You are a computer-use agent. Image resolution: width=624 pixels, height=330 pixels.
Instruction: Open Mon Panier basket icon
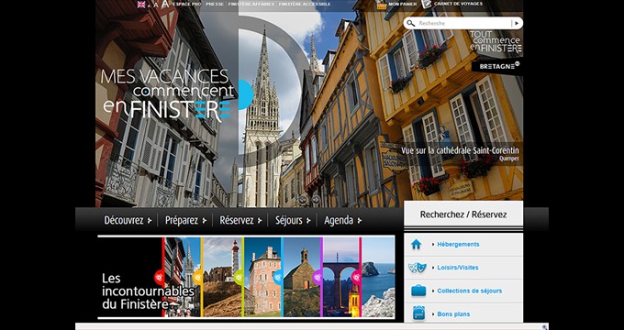coord(382,5)
